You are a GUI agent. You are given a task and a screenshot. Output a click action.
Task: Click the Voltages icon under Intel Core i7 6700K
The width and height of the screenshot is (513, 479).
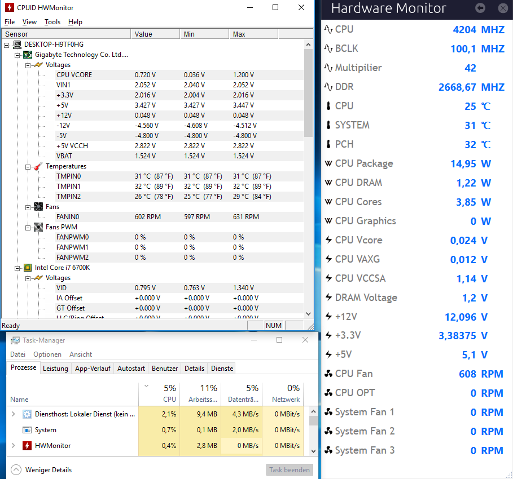pyautogui.click(x=38, y=278)
